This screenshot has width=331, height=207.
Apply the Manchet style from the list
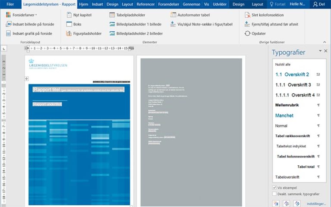pos(284,115)
